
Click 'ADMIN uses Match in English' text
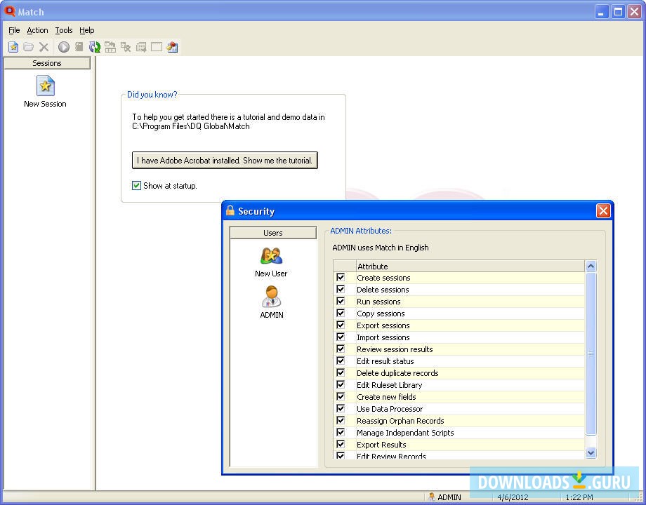pos(381,248)
